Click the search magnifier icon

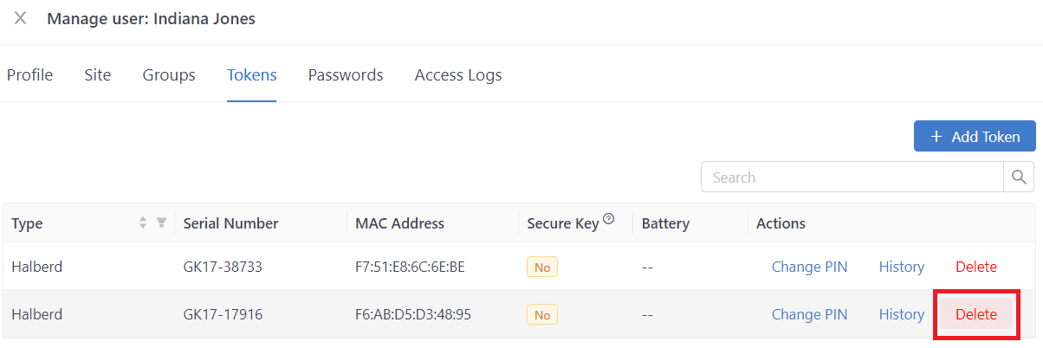pos(1019,177)
